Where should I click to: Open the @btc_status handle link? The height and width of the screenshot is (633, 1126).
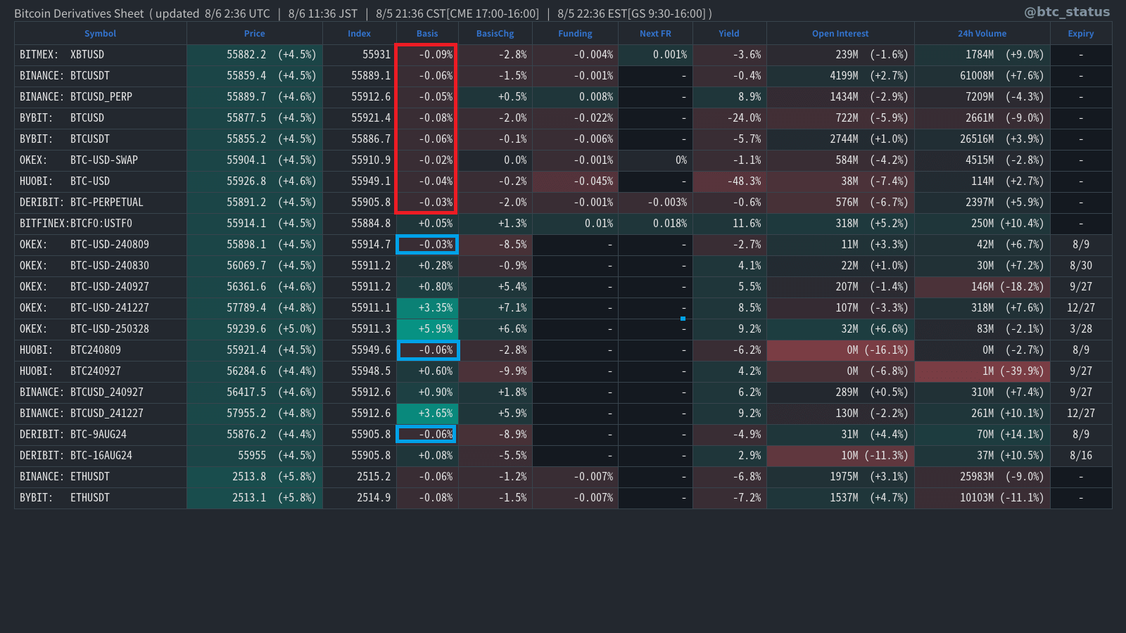pyautogui.click(x=1067, y=12)
